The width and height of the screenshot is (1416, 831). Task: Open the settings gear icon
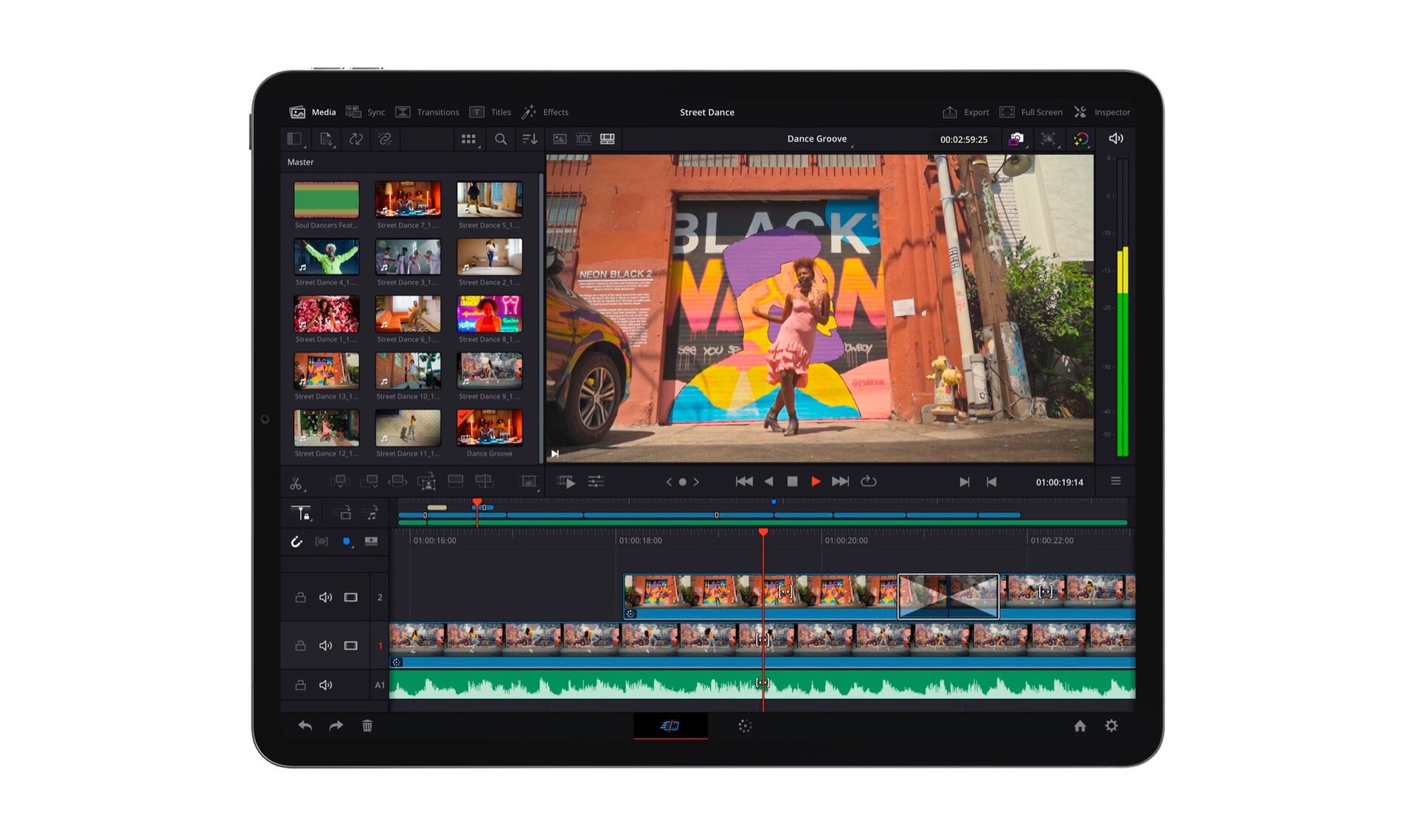coord(1111,726)
